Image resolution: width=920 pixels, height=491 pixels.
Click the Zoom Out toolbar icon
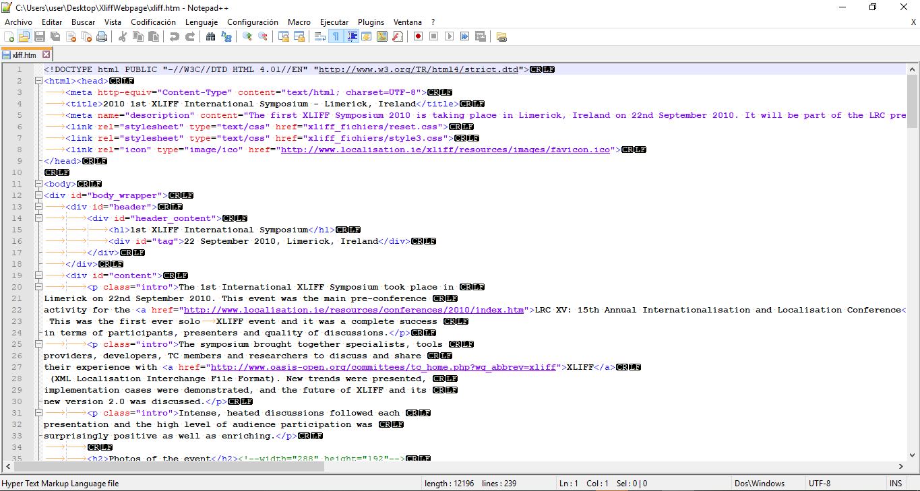[263, 36]
